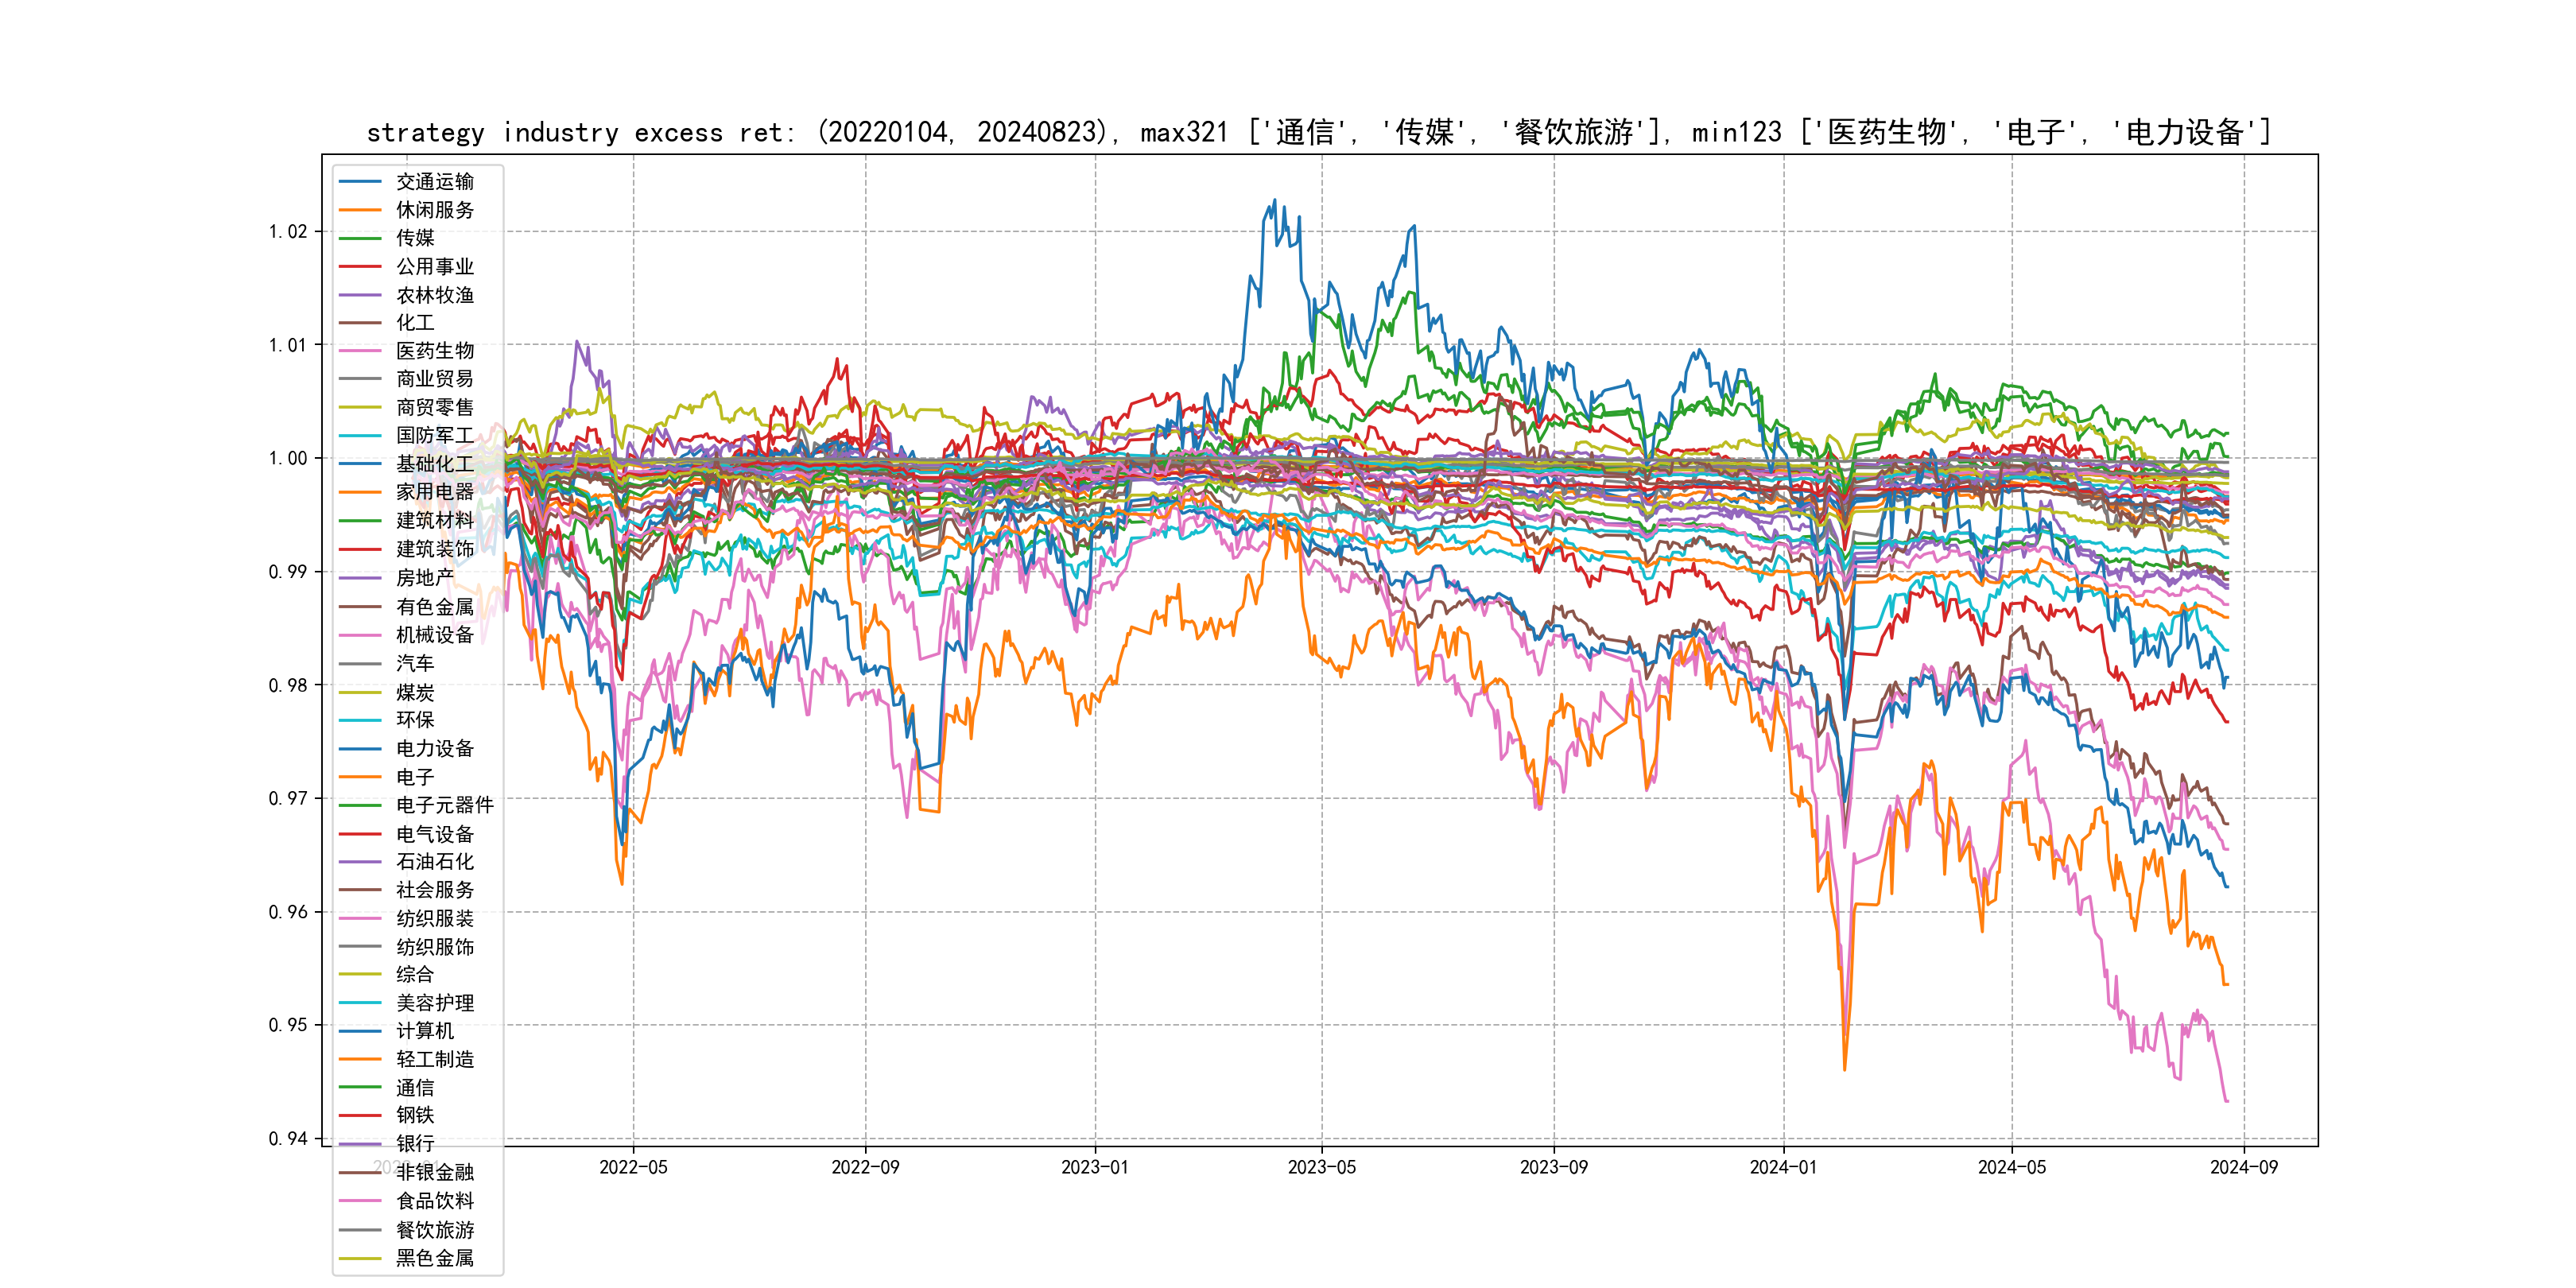Click the 交通运输 legend entry label

[x=434, y=181]
